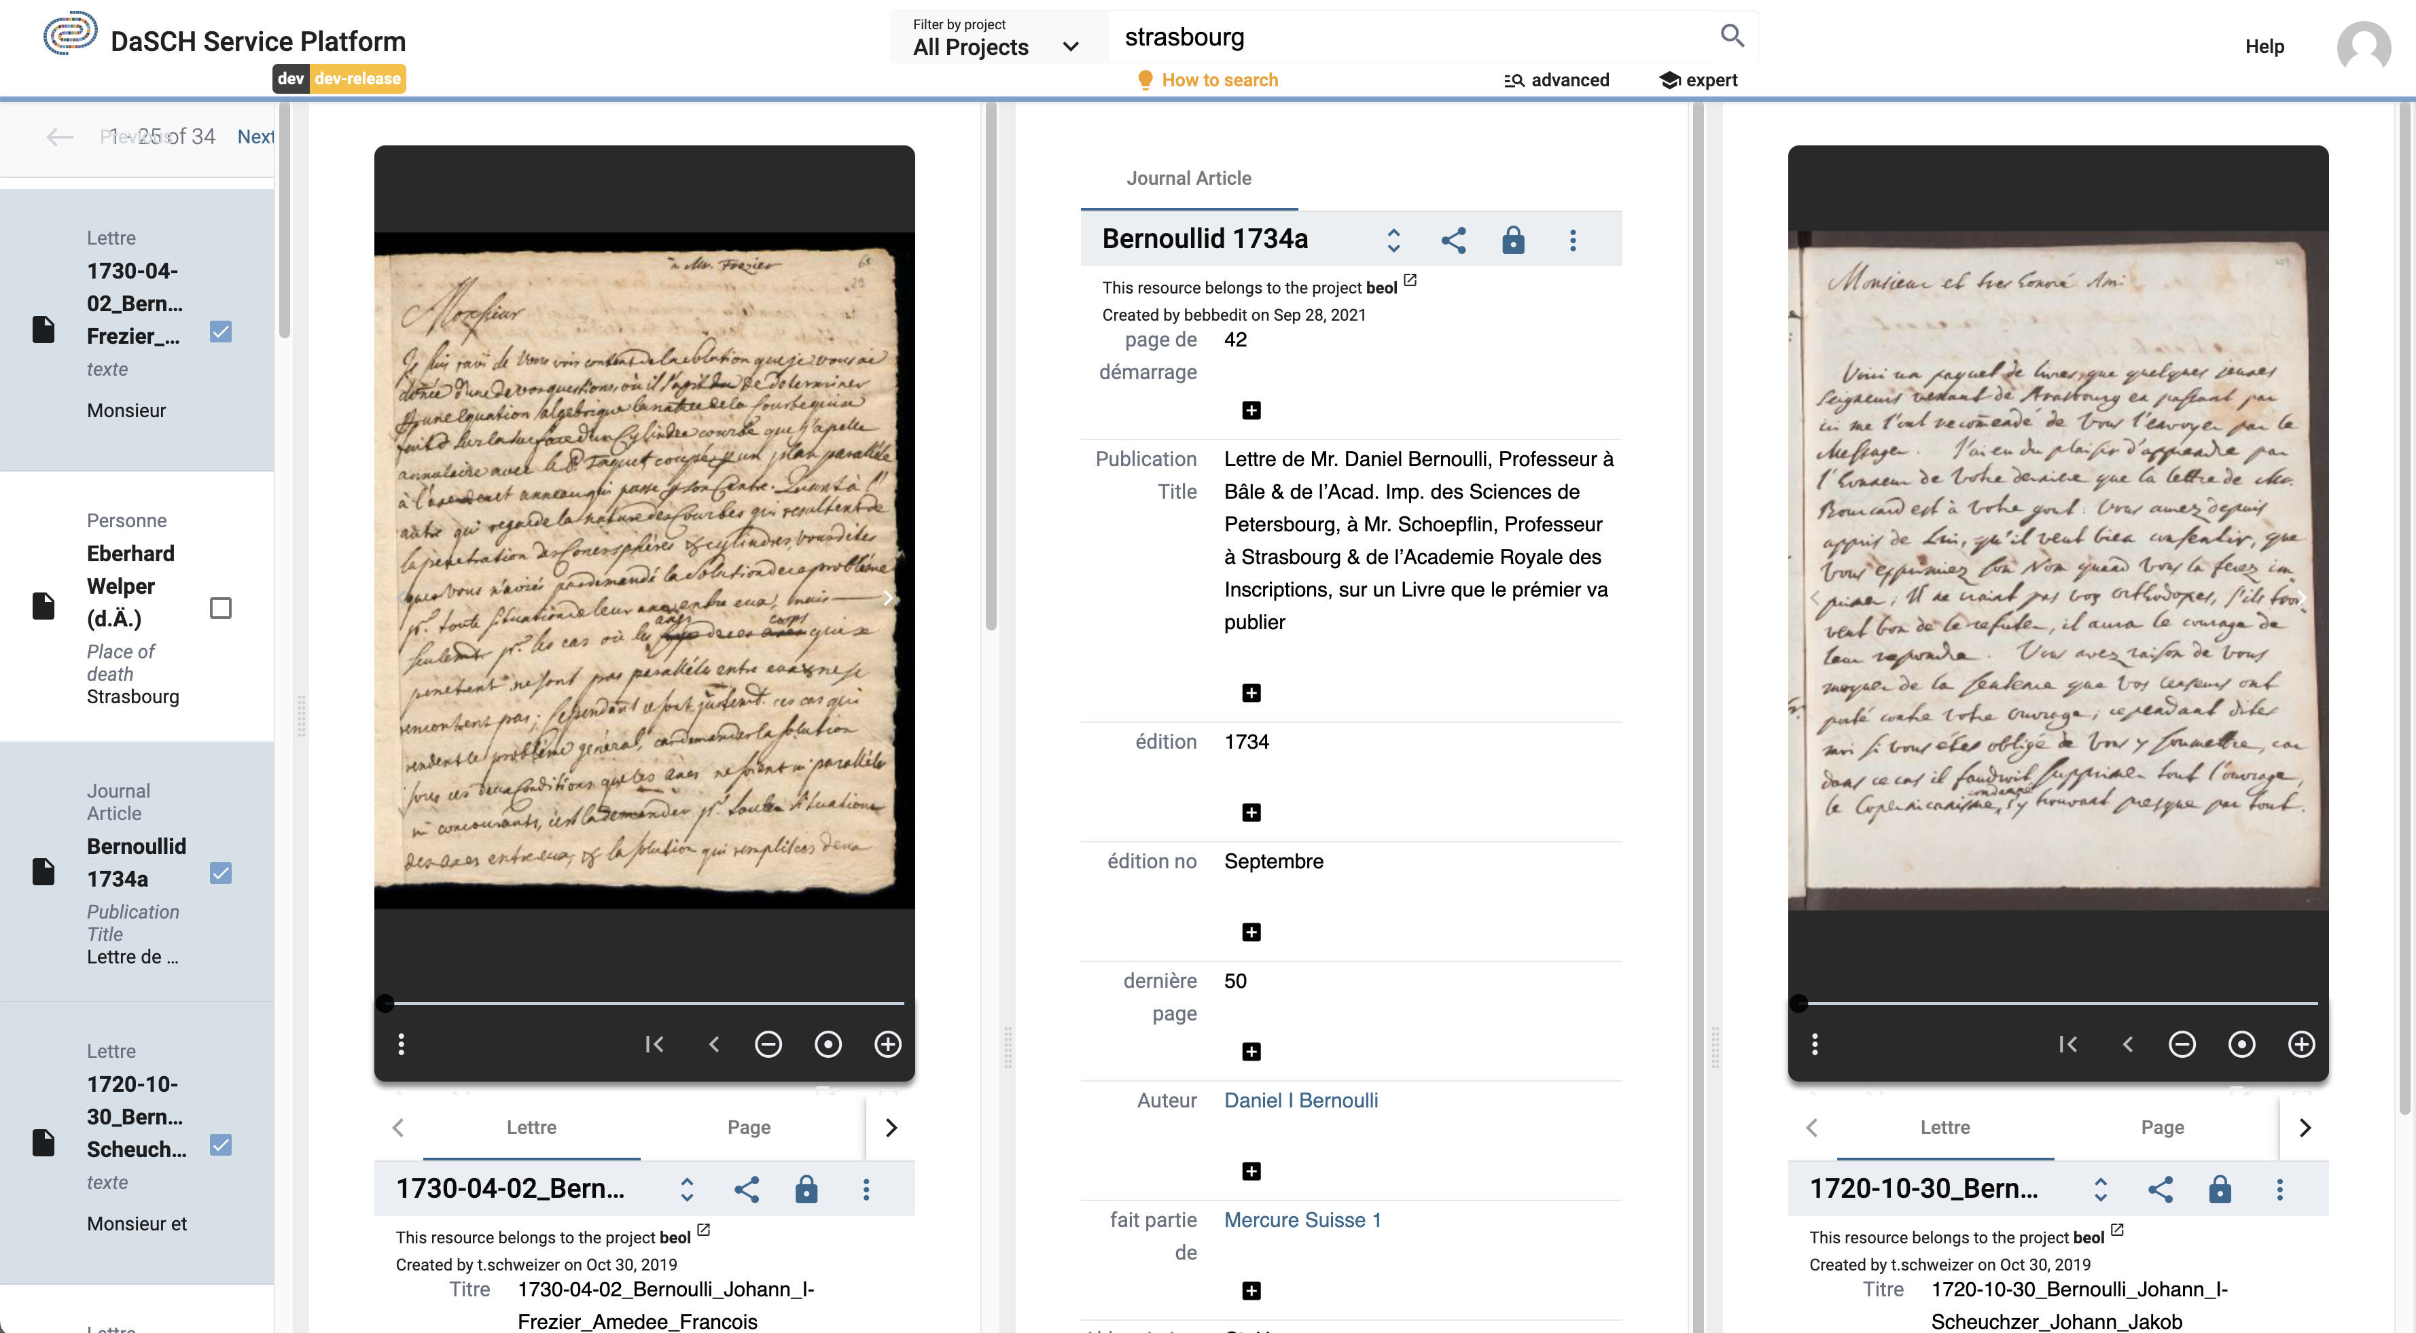
Task: Select the Journal Article tab
Action: (1187, 177)
